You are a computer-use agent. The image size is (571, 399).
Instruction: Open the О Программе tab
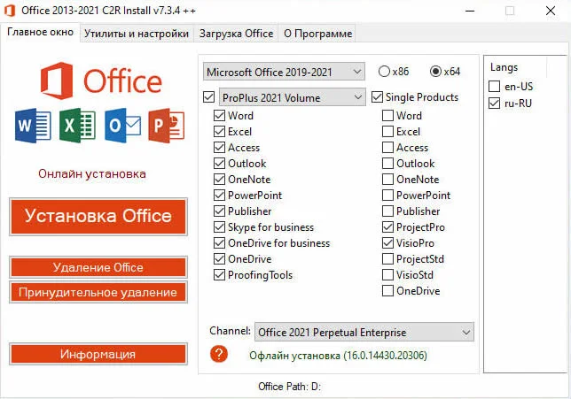click(x=317, y=34)
